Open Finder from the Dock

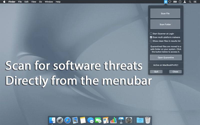[x=52, y=120]
